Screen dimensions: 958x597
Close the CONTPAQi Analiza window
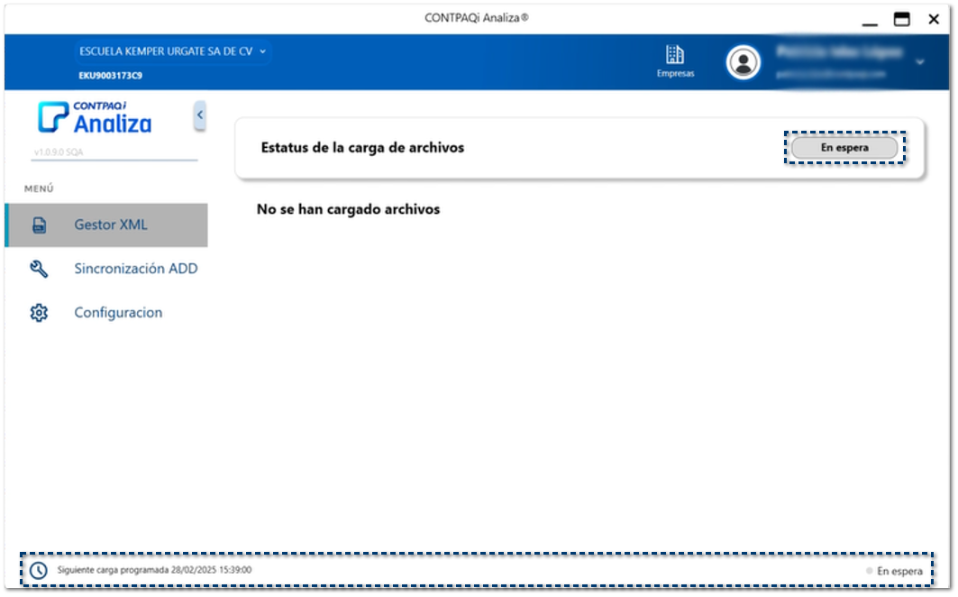pos(934,19)
